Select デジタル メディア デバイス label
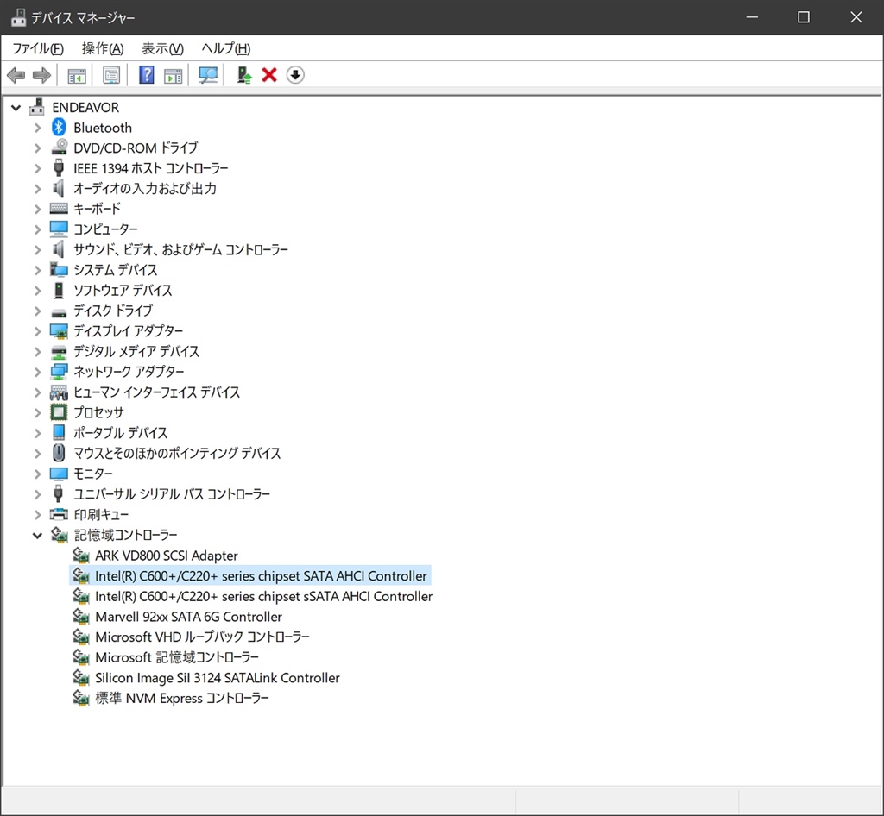Viewport: 884px width, 816px height. [136, 351]
